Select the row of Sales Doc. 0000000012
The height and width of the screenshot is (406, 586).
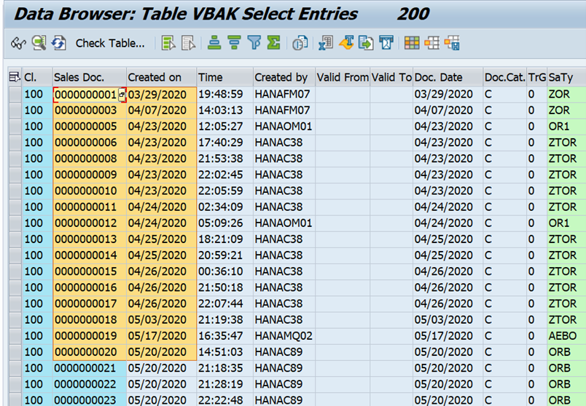coord(15,223)
